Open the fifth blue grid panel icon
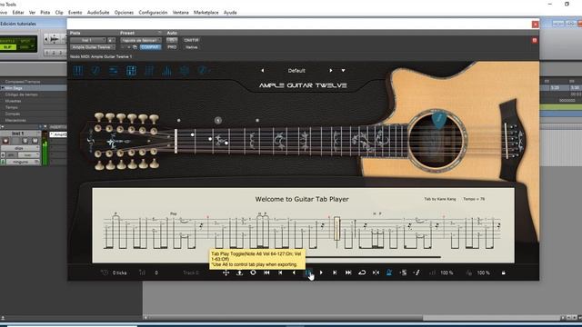The width and height of the screenshot is (582, 327). 149,71
